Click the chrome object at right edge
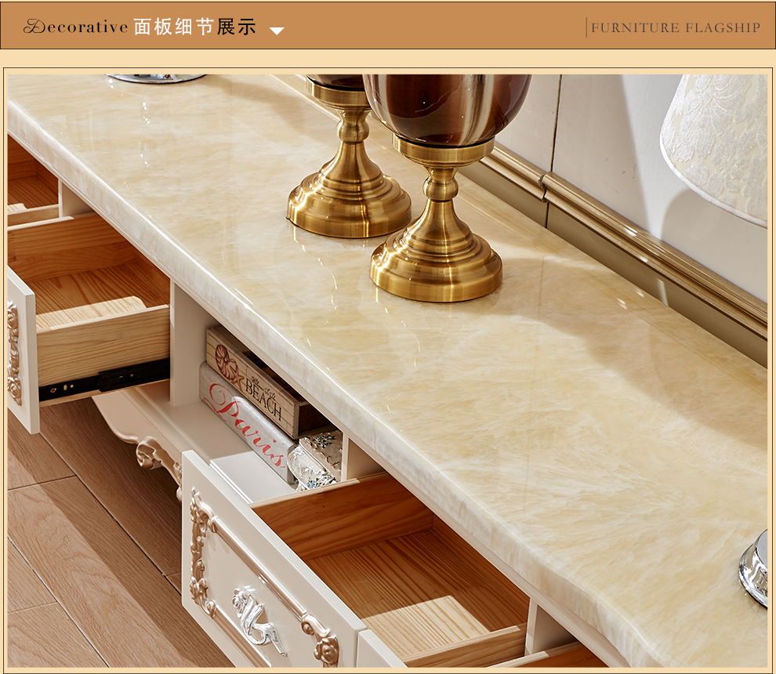776x674 pixels. tap(754, 568)
